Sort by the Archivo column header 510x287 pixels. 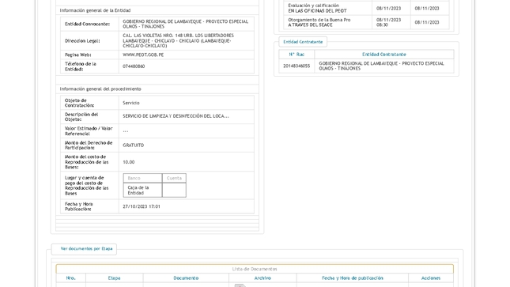[263, 278]
